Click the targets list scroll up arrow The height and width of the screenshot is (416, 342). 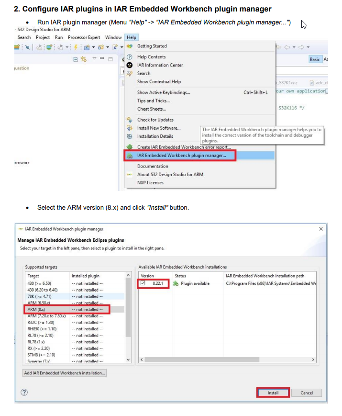click(x=128, y=275)
